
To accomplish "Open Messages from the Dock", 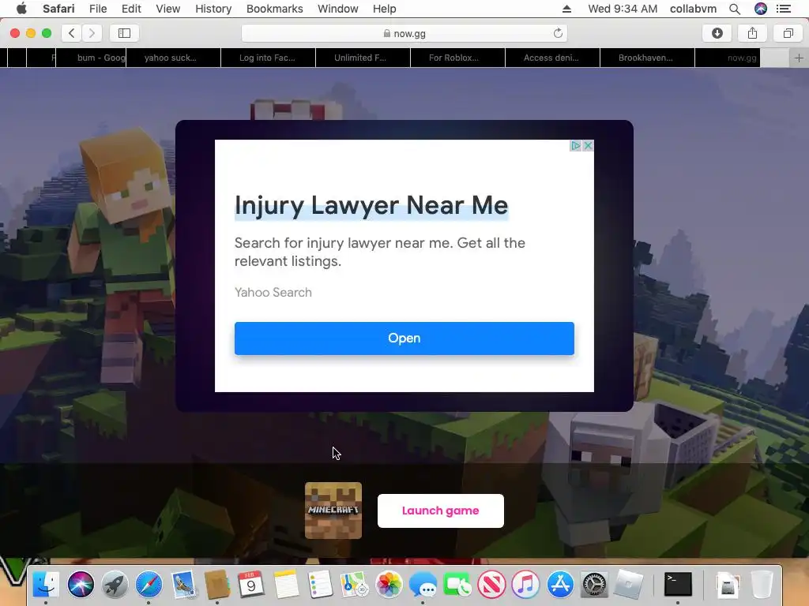I will coord(423,585).
